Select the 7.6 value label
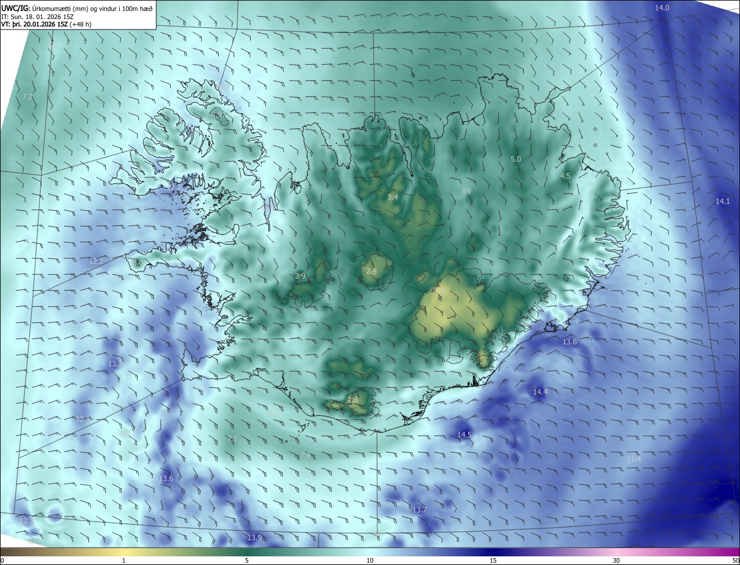The image size is (740, 565). click(x=306, y=456)
